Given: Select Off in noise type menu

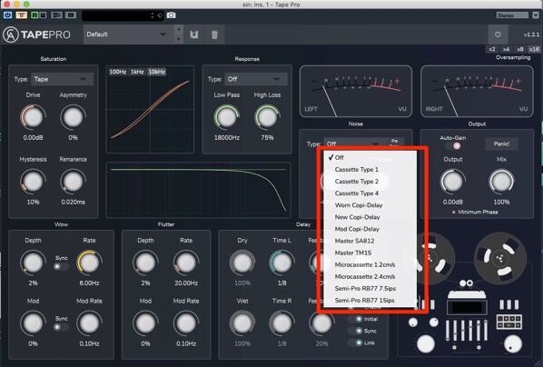Looking at the screenshot, I should point(370,158).
